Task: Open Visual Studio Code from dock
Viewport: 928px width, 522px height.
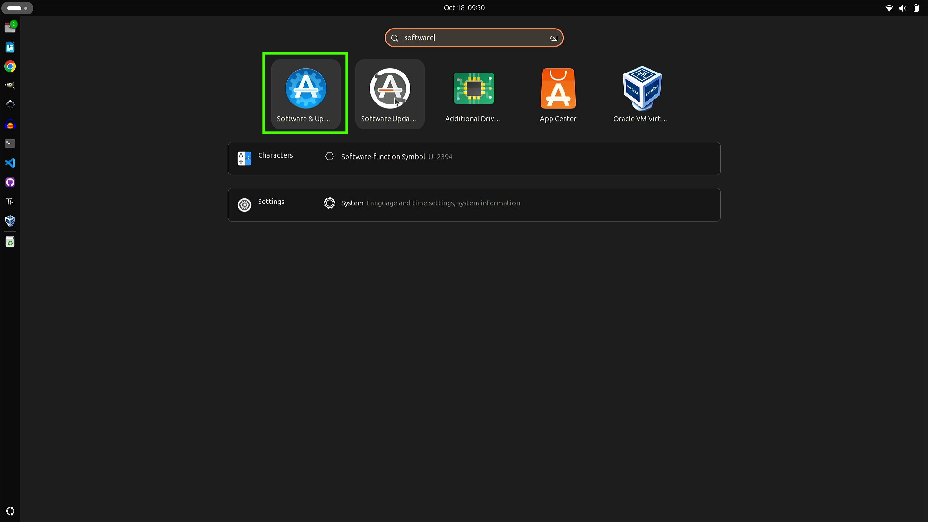Action: pos(10,162)
